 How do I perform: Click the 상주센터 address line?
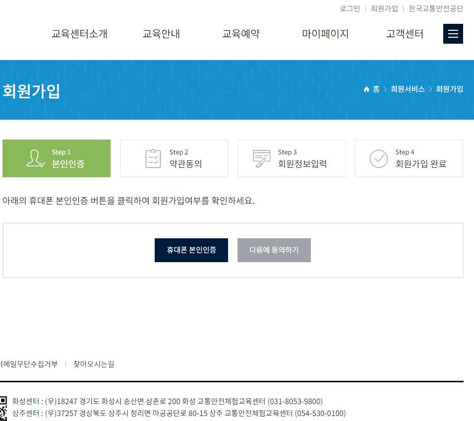179,413
